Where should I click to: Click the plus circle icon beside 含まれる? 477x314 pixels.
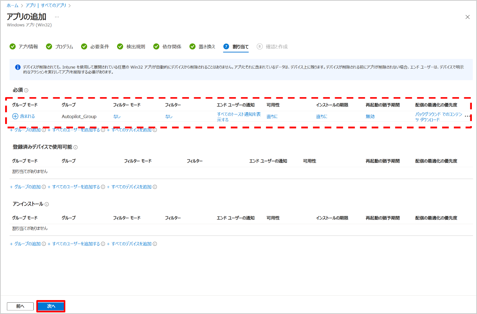(x=15, y=116)
